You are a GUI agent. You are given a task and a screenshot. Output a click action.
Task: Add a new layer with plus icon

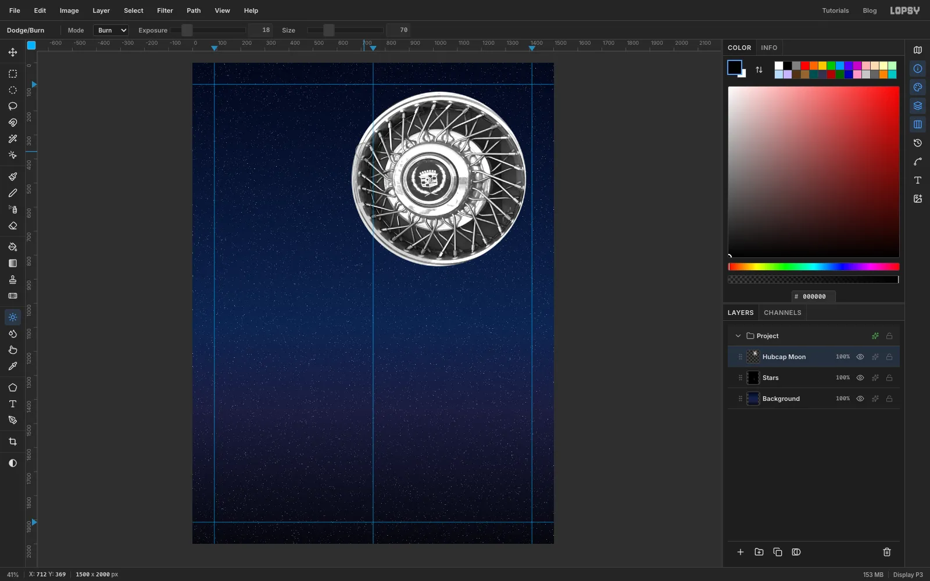point(741,552)
